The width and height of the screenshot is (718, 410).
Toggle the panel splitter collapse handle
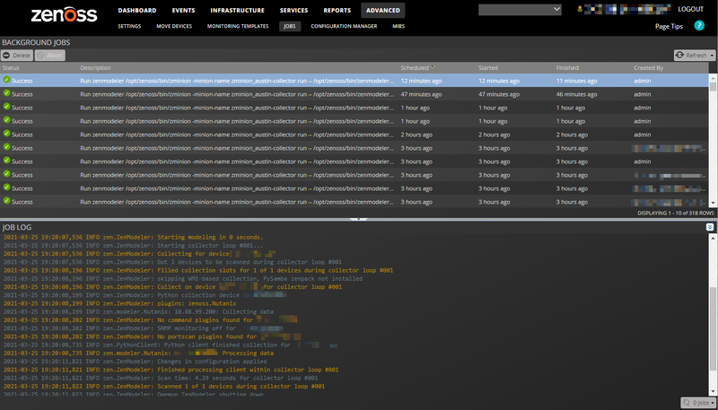(358, 219)
